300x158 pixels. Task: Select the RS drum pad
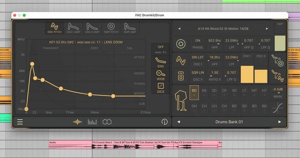(x=204, y=93)
